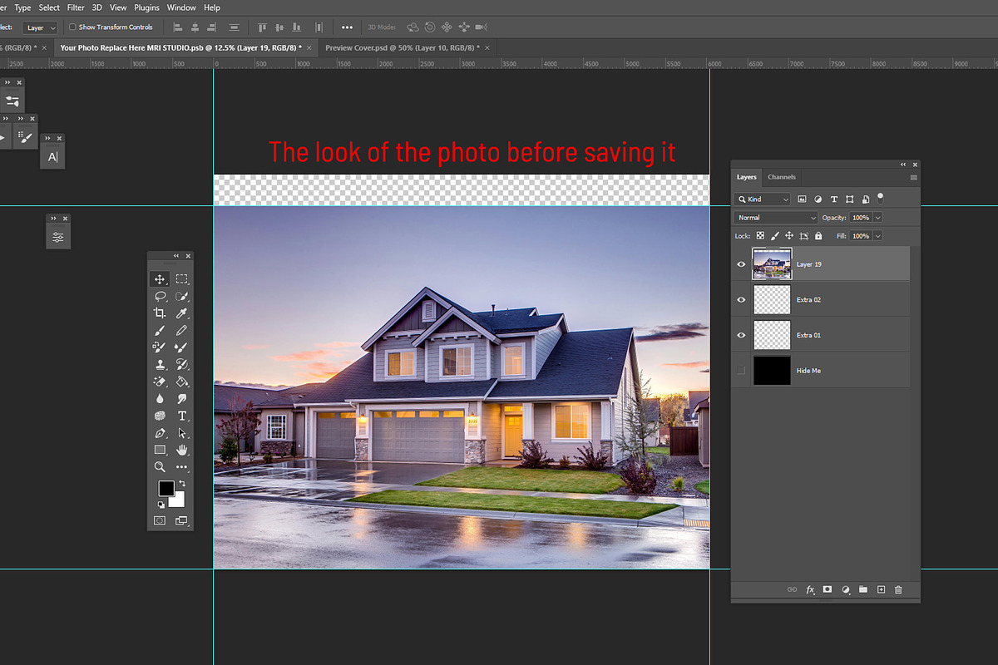Image resolution: width=998 pixels, height=665 pixels.
Task: Select the Crop tool
Action: [160, 313]
